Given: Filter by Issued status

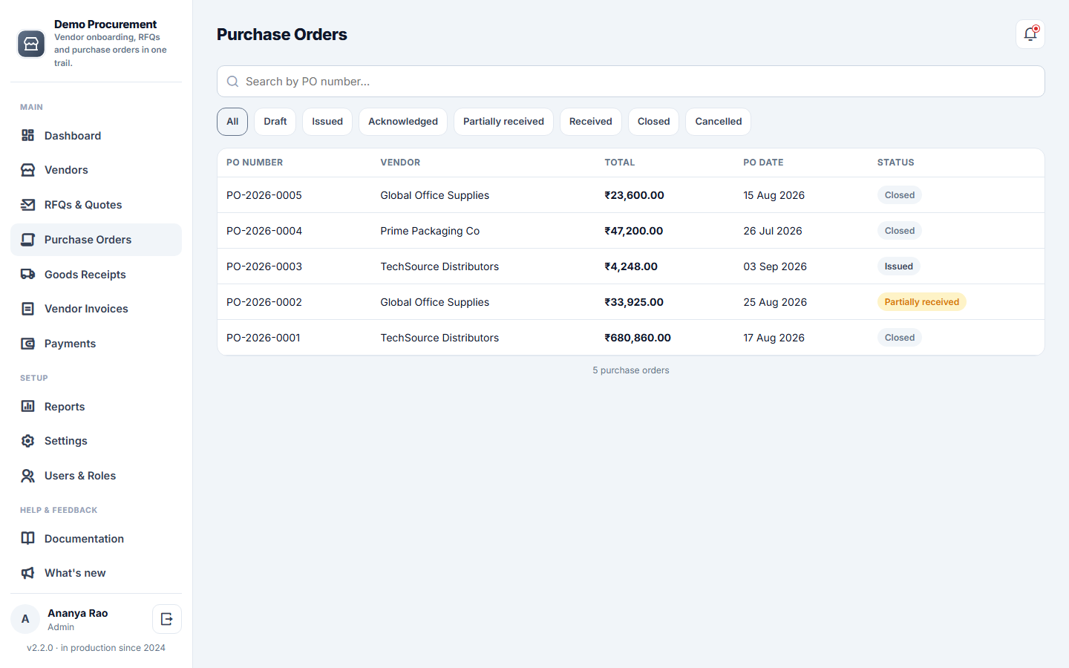Looking at the screenshot, I should pos(327,122).
